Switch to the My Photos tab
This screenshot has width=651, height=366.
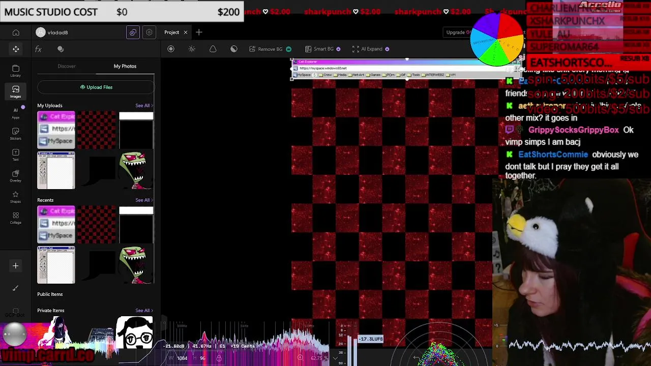point(125,66)
